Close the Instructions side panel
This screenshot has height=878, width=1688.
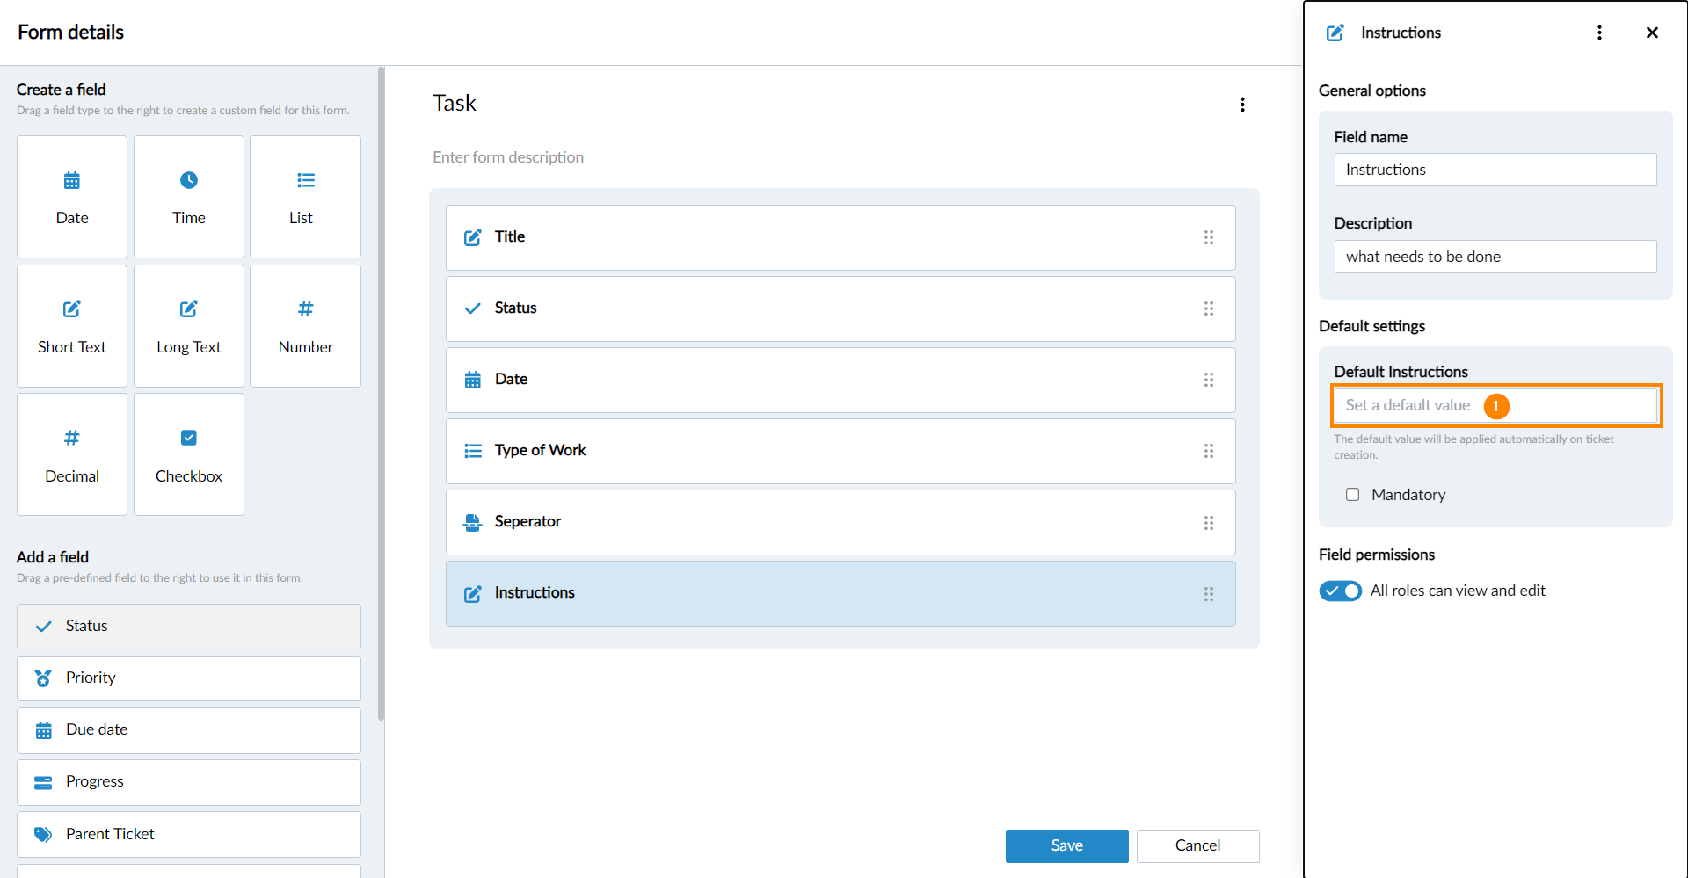pyautogui.click(x=1652, y=33)
